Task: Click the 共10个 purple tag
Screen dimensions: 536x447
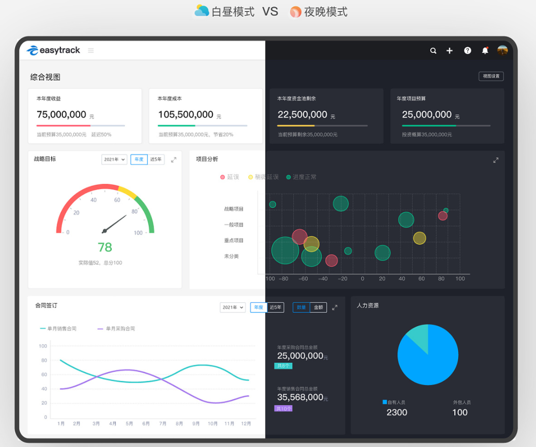Action: 283,409
